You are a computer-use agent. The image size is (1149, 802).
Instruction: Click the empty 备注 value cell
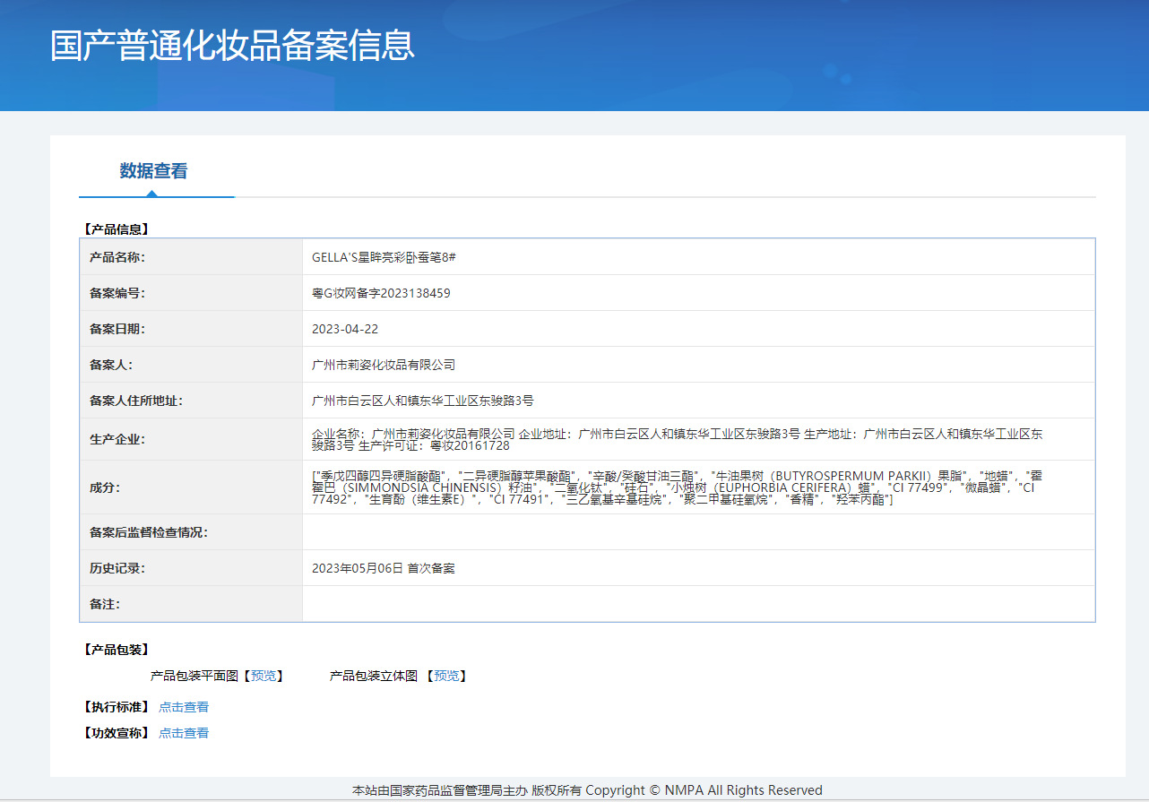tap(698, 604)
